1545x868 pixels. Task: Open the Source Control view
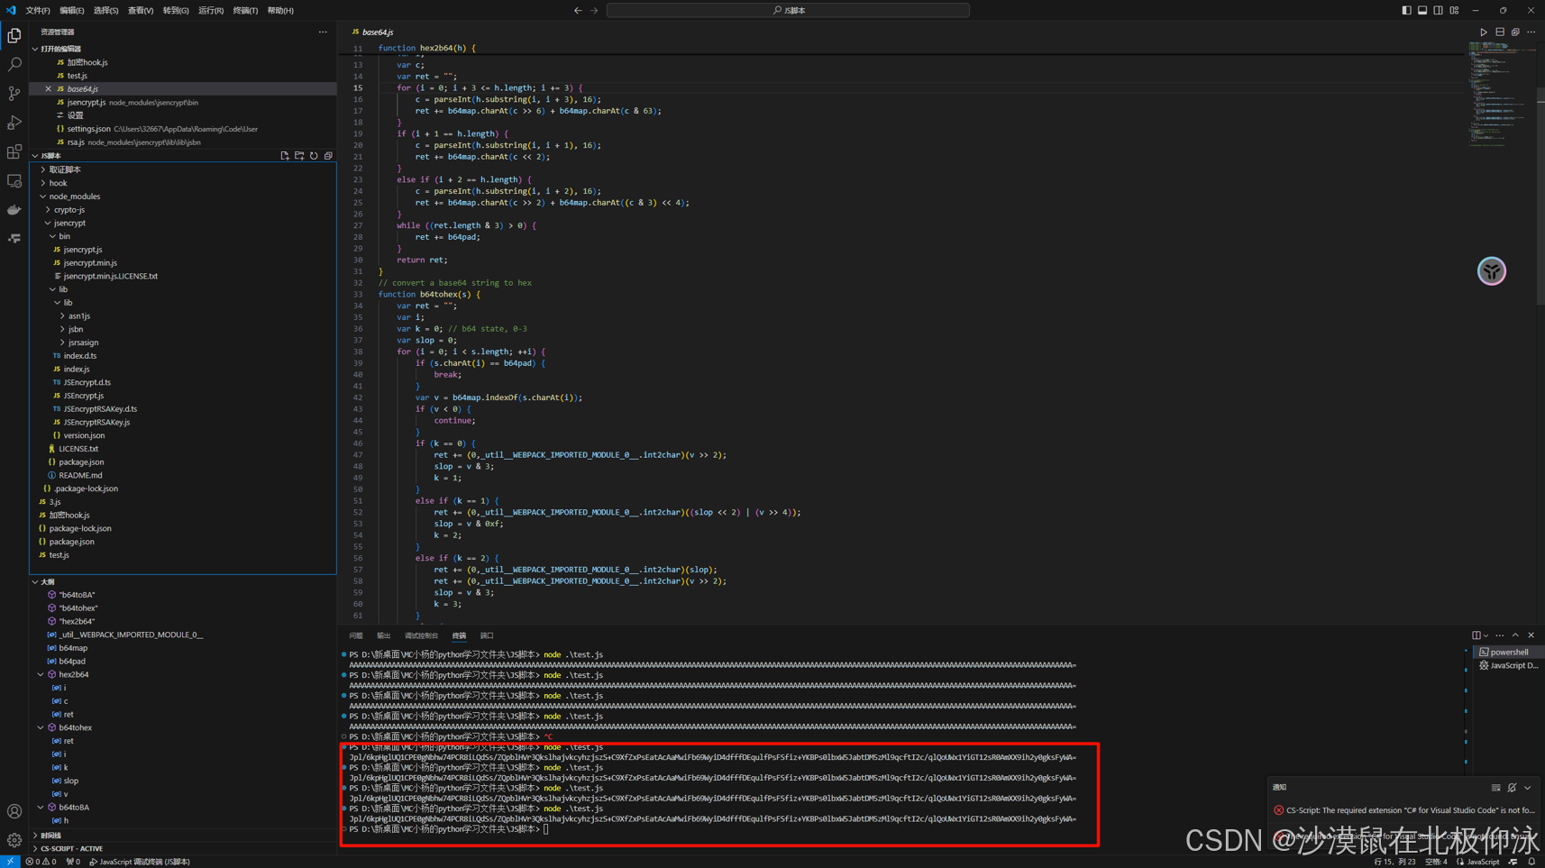point(14,93)
